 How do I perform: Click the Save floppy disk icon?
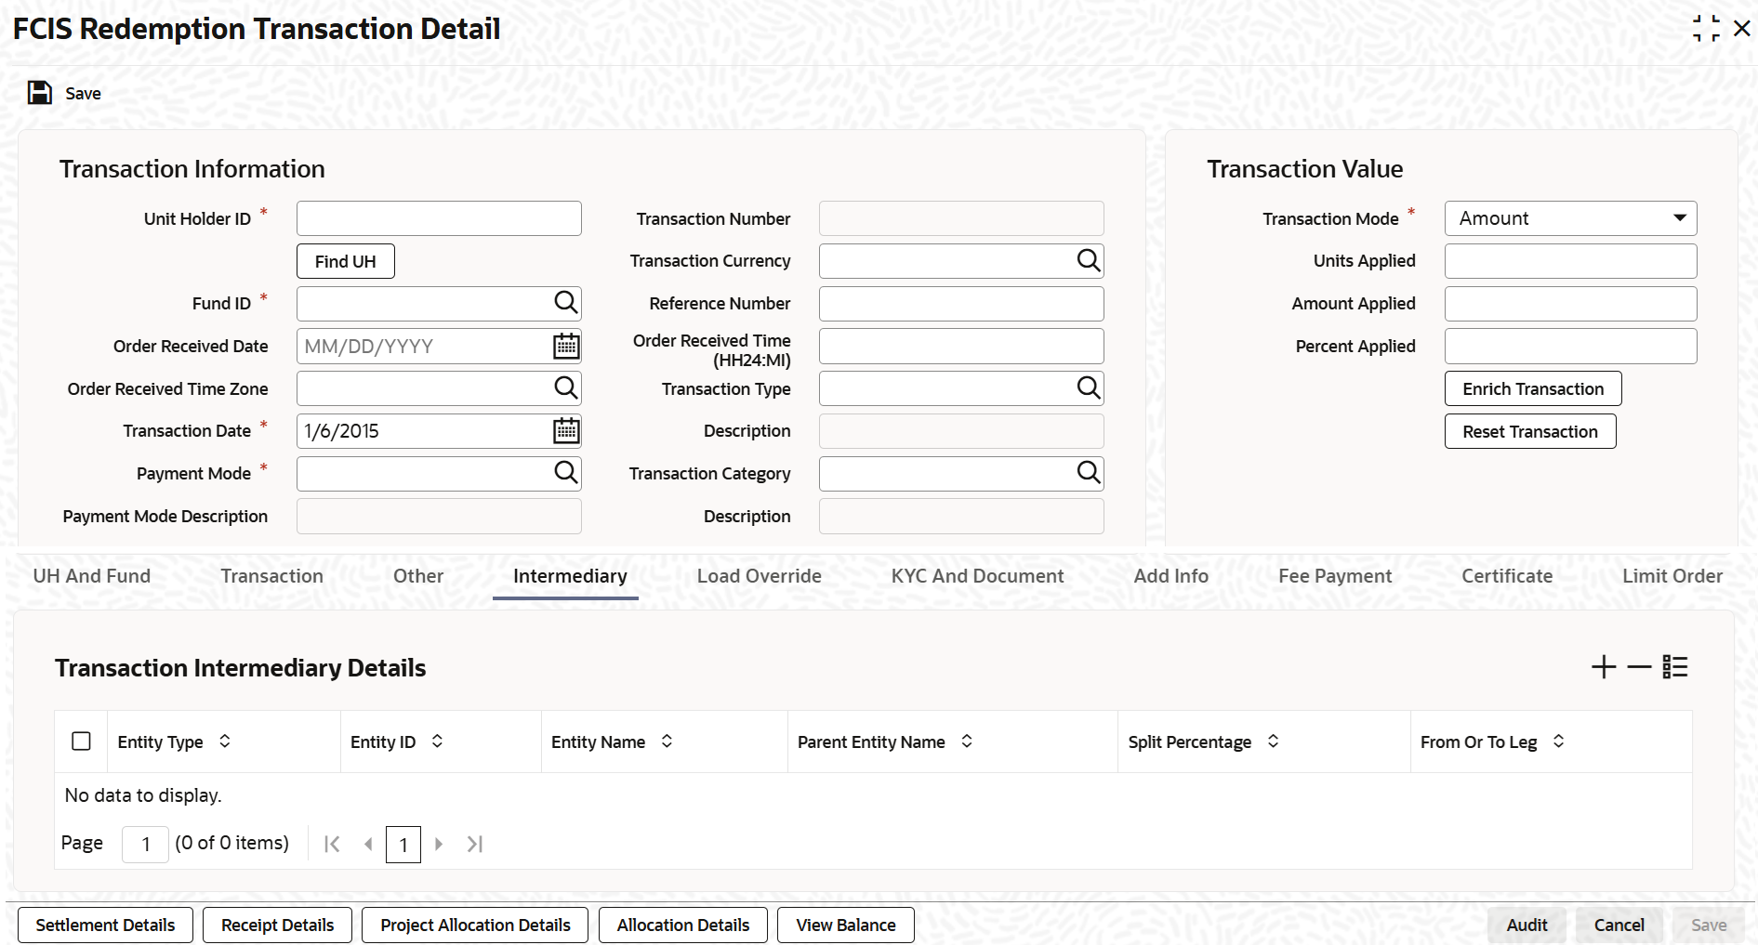click(x=40, y=93)
